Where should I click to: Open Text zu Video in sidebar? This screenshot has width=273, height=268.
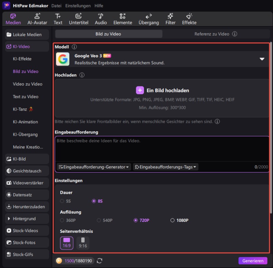tap(26, 97)
